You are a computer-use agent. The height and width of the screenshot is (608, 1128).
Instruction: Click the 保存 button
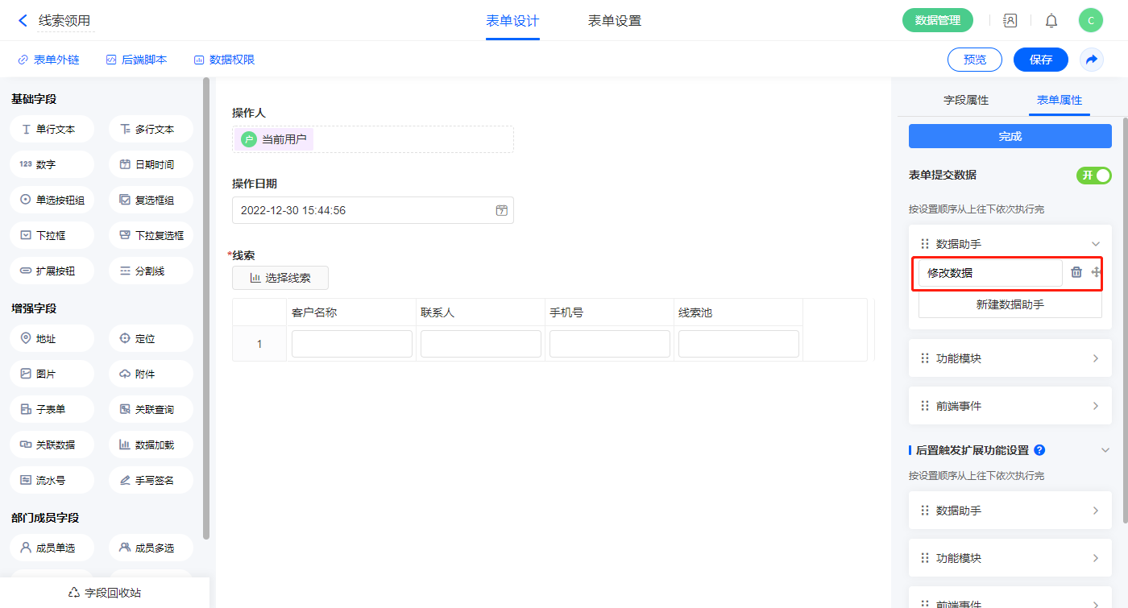[x=1040, y=60]
